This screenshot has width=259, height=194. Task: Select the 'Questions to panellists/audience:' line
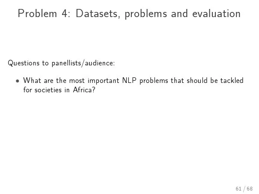pyautogui.click(x=61, y=63)
